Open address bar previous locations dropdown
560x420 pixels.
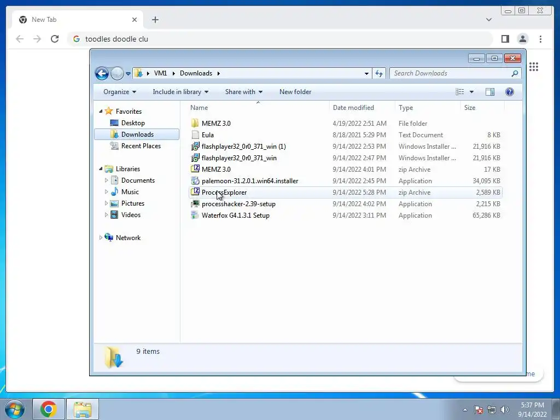(366, 73)
